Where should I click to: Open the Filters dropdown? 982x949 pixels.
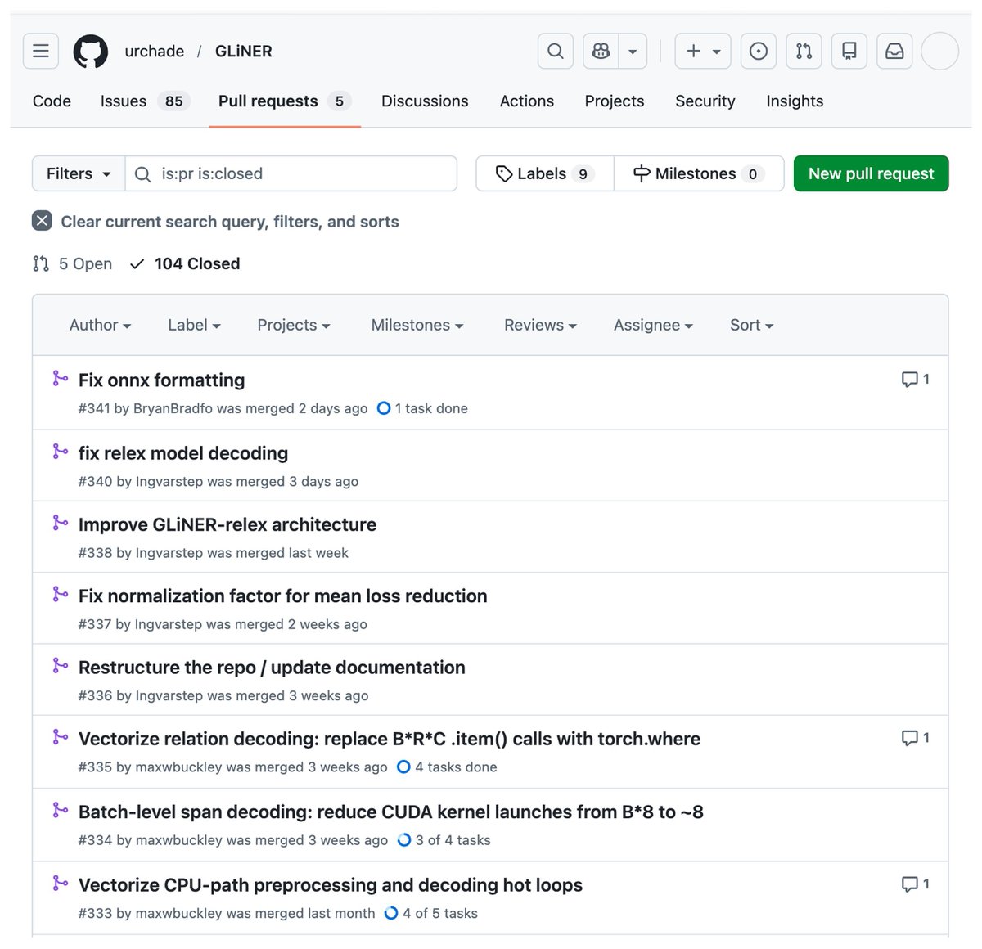(79, 173)
